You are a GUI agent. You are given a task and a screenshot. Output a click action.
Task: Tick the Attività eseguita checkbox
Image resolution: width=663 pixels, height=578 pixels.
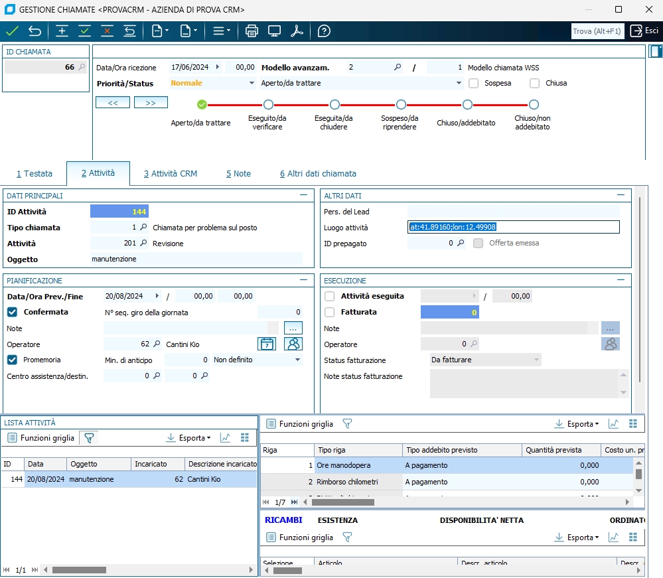coord(329,296)
